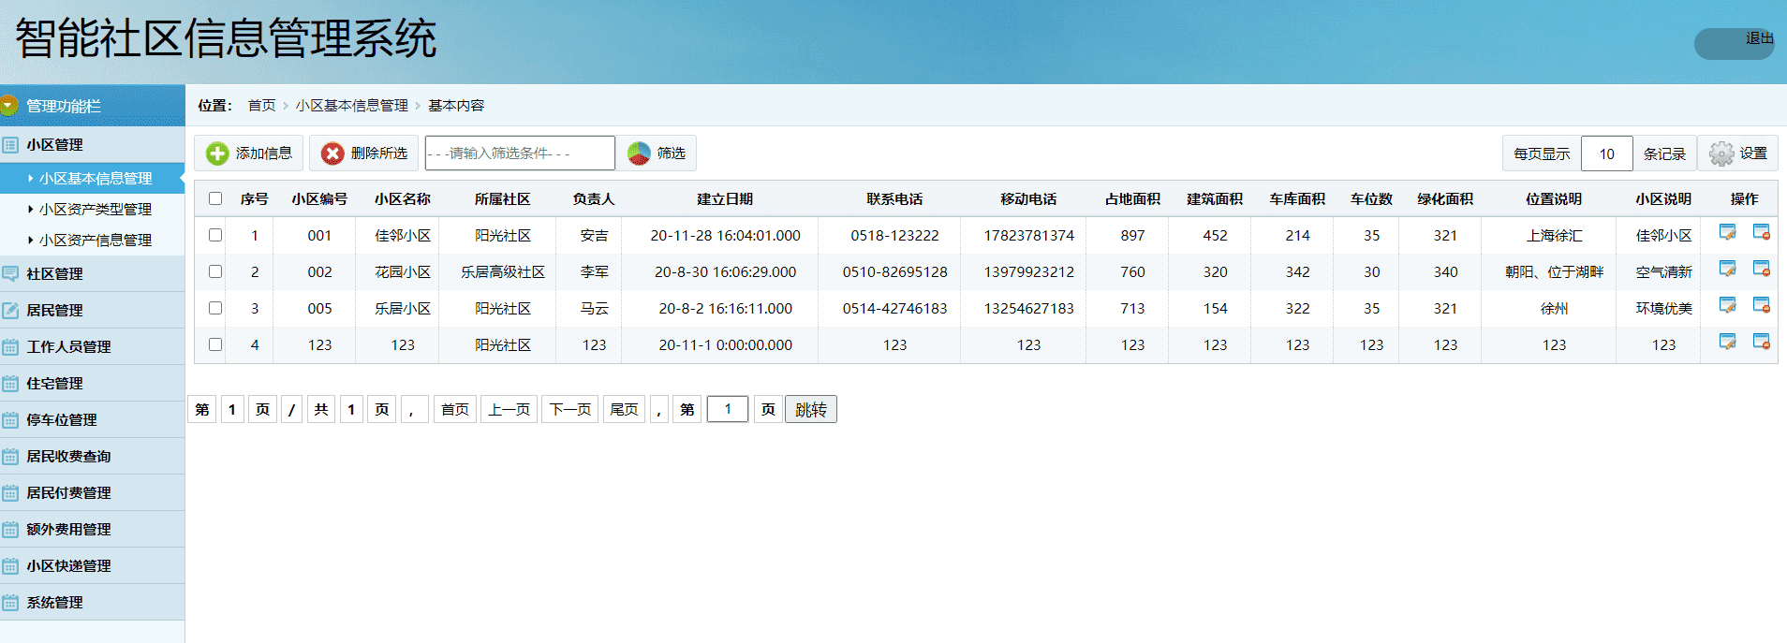Viewport: 1787px width, 643px height.
Task: Expand 居民收费查询 sidebar section
Action: (92, 457)
